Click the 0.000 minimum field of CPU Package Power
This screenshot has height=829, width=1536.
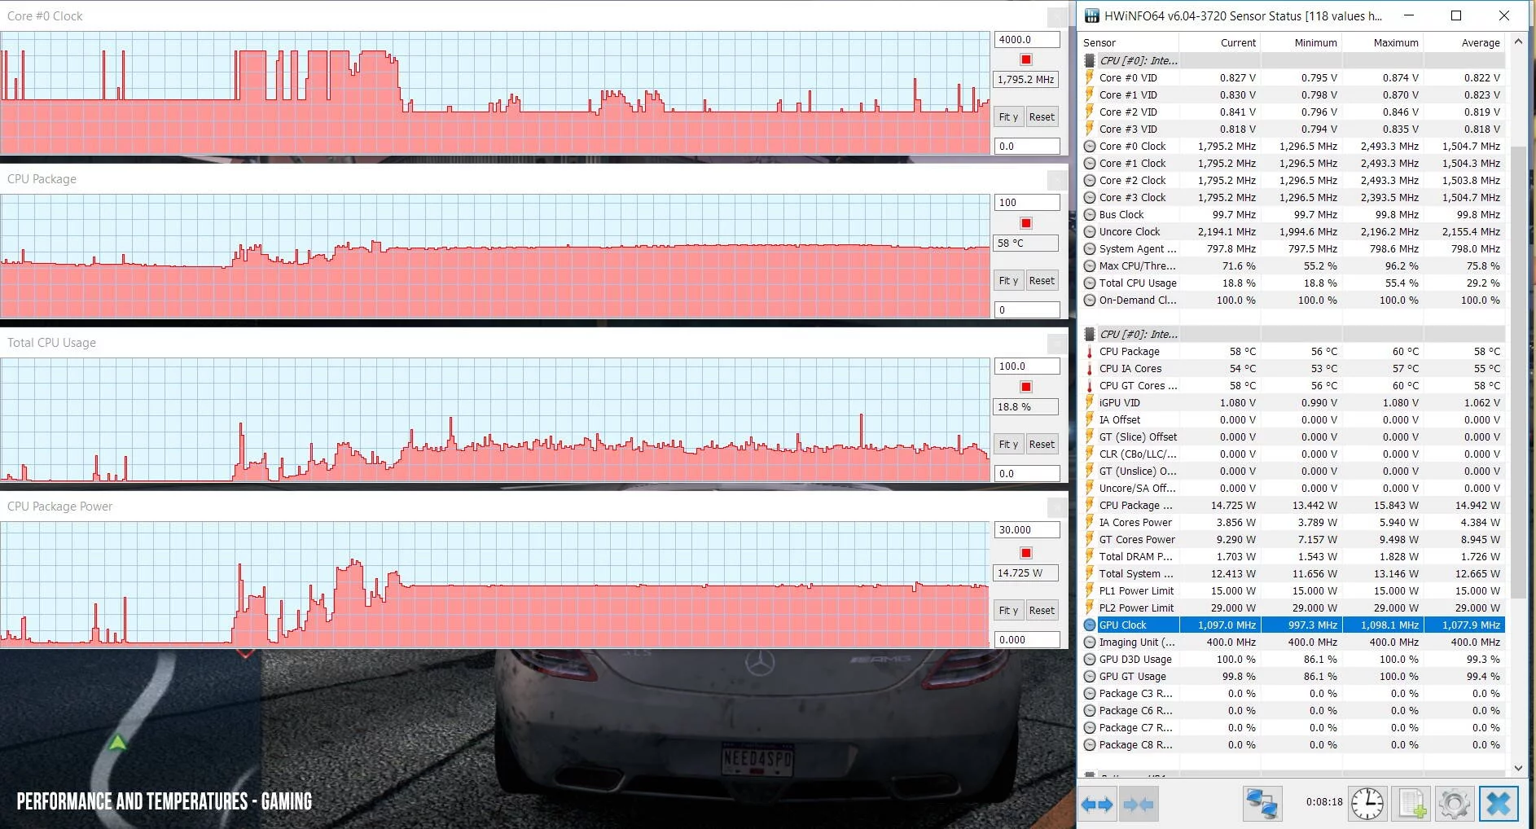[x=1027, y=639]
